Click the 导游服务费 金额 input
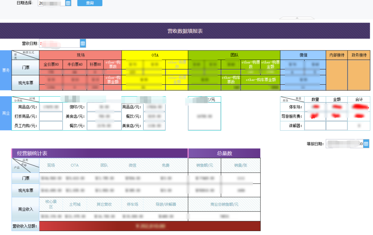The image size is (373, 235). 337,116
